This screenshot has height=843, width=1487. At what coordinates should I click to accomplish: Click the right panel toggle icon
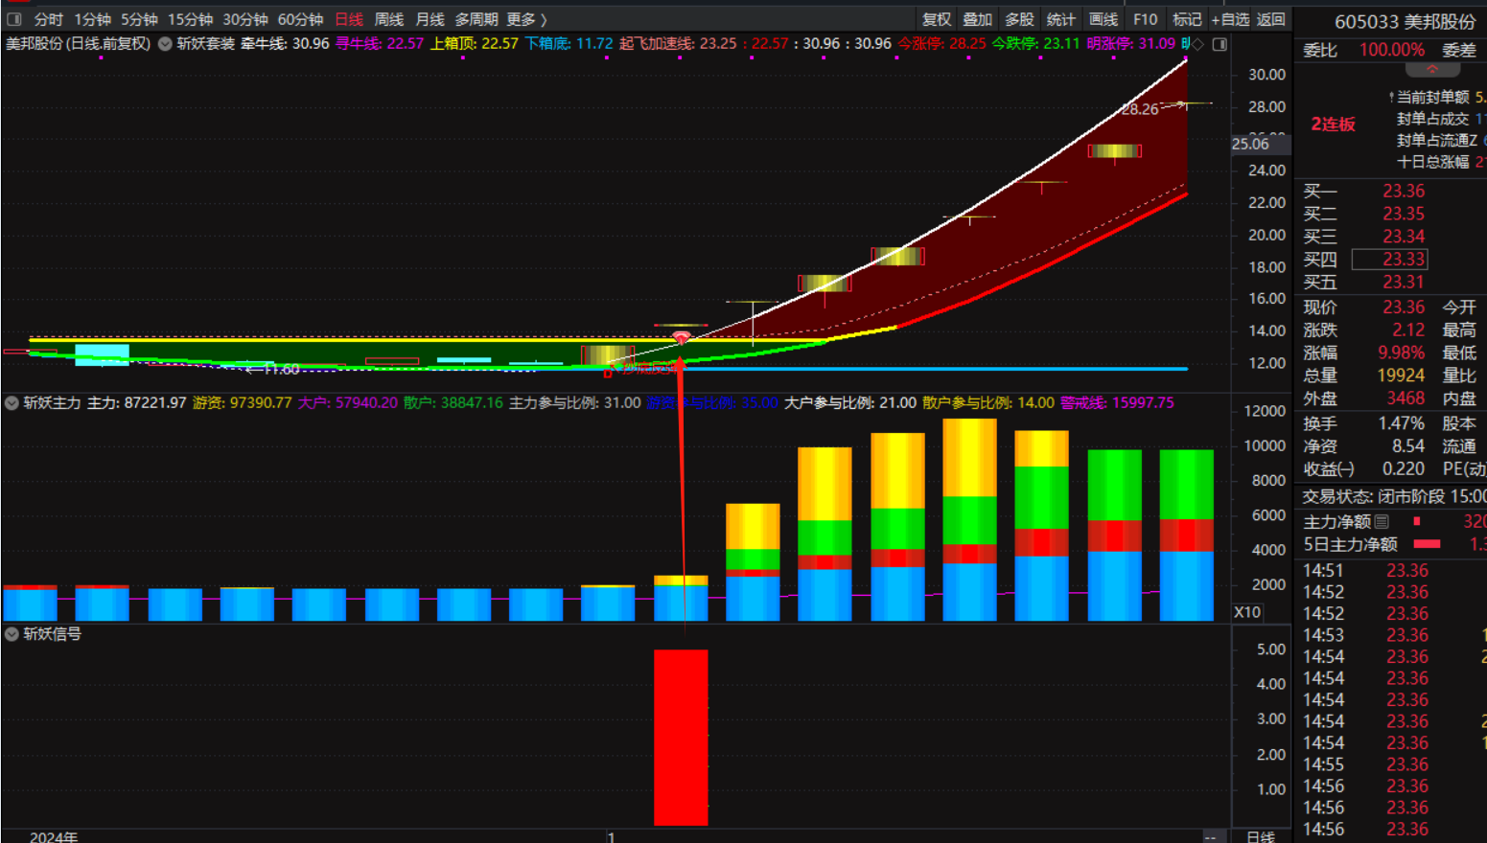click(x=1220, y=44)
